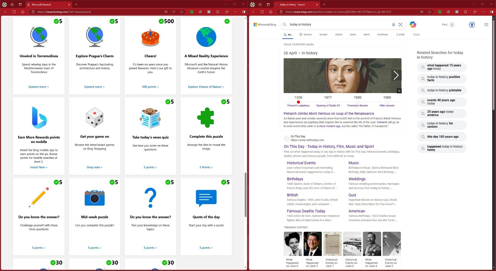Open the Extensions puzzle icon in the Rewards window
The height and width of the screenshot is (271, 496).
[x=217, y=12]
